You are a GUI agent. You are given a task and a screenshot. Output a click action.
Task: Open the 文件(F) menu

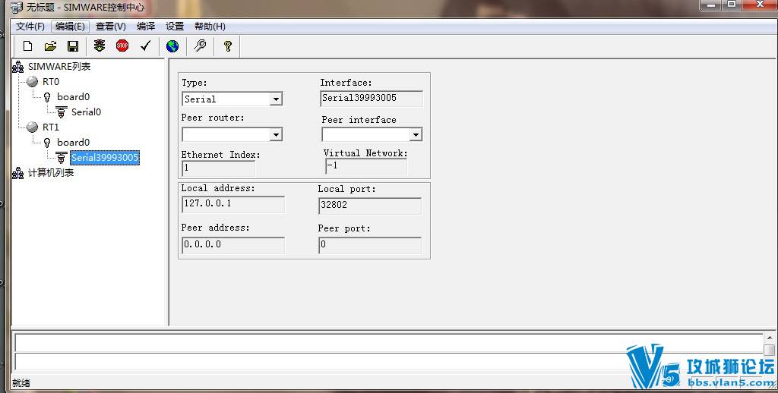[x=30, y=27]
